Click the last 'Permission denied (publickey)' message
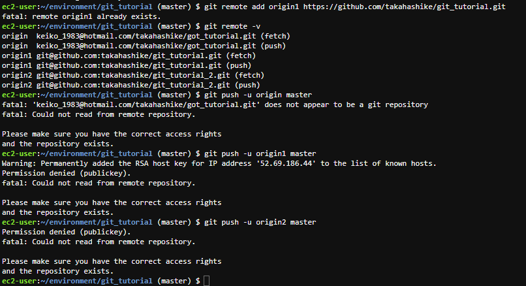The image size is (526, 286). pyautogui.click(x=67, y=232)
